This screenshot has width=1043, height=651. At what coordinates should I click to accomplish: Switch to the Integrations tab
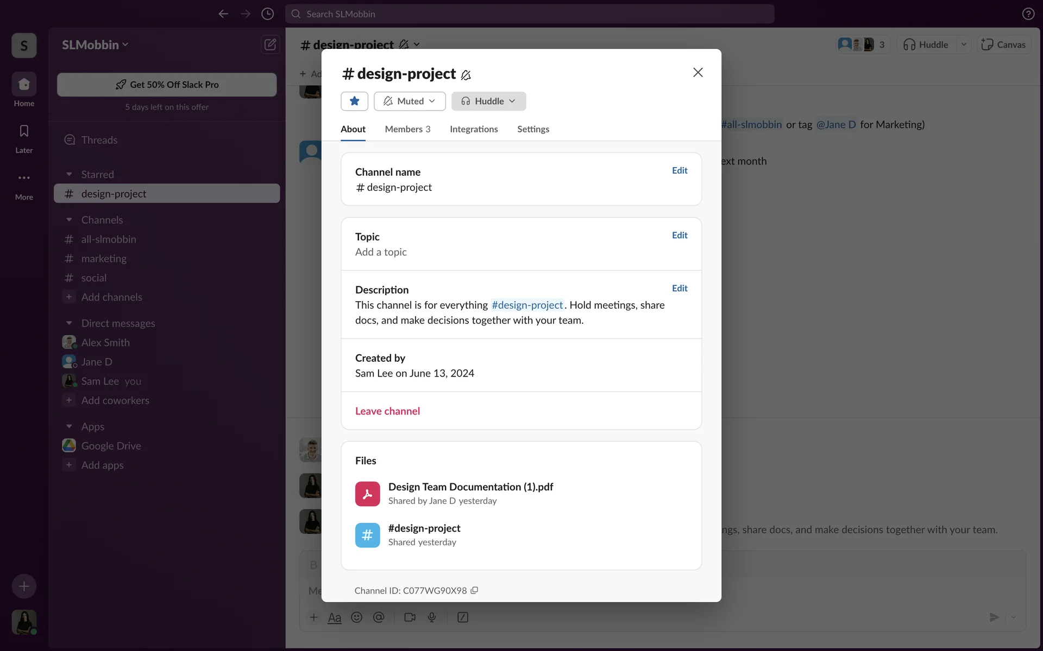[474, 129]
